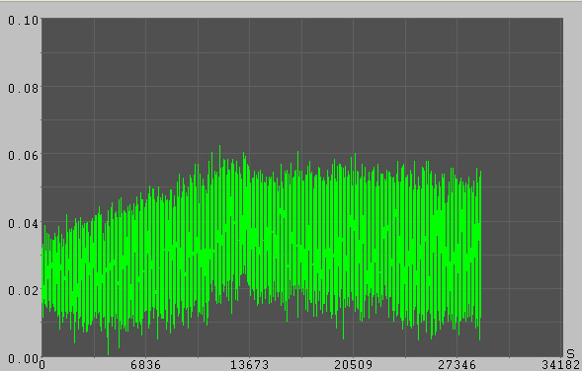Screen dimensions: 582x371
Task: Click the 6836 x-axis label
Action: coord(145,365)
